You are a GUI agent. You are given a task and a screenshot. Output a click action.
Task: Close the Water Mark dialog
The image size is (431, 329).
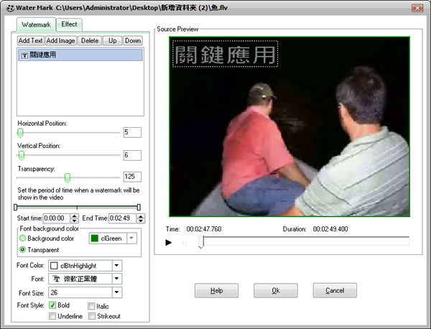tap(417, 8)
